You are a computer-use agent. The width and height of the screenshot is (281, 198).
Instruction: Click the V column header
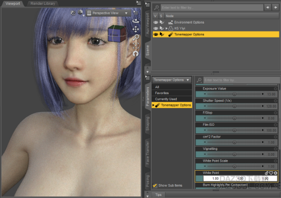click(x=155, y=16)
